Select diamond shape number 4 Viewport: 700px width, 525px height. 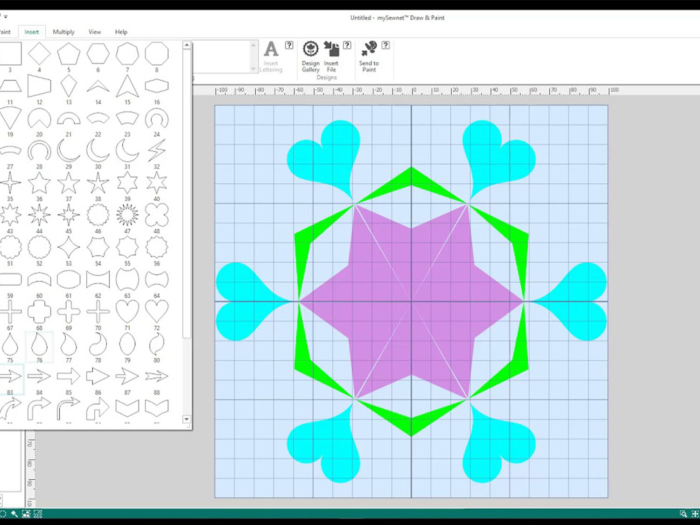pos(39,54)
